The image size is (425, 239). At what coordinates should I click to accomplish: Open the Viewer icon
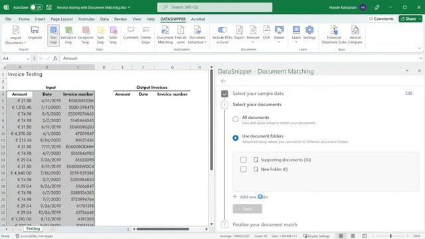click(279, 35)
